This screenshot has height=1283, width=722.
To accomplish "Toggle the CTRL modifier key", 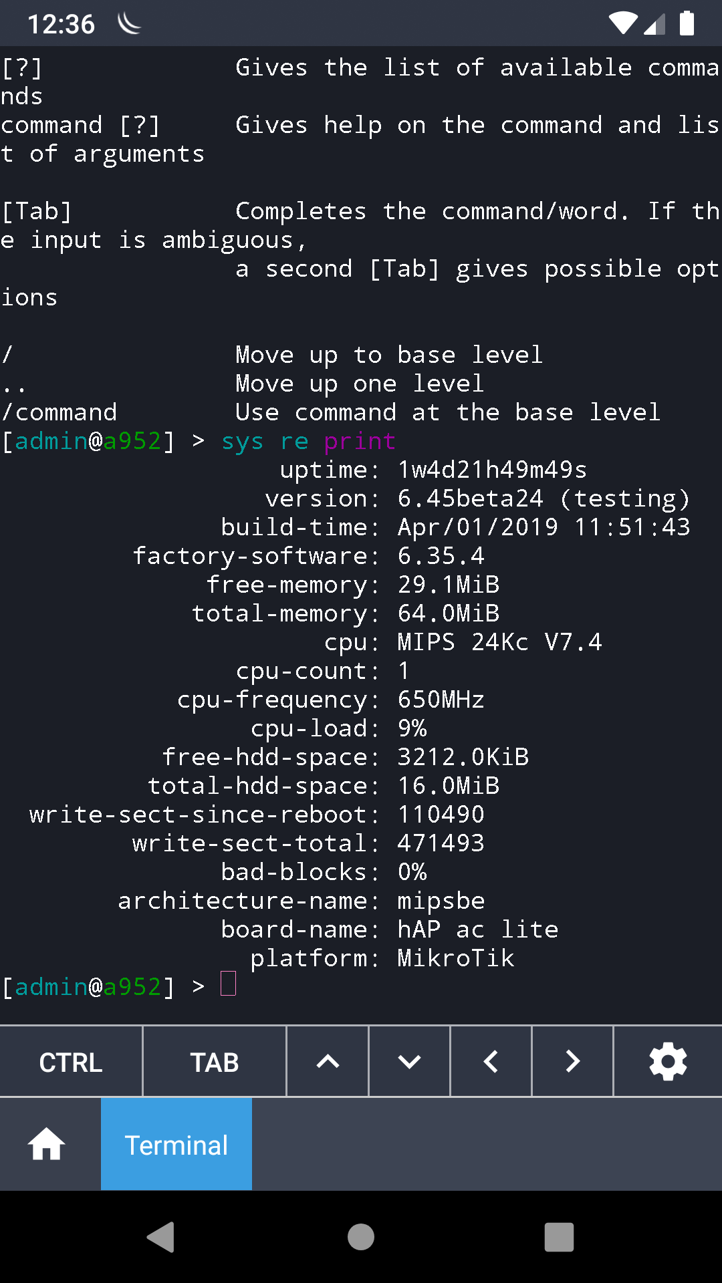I will click(71, 1062).
